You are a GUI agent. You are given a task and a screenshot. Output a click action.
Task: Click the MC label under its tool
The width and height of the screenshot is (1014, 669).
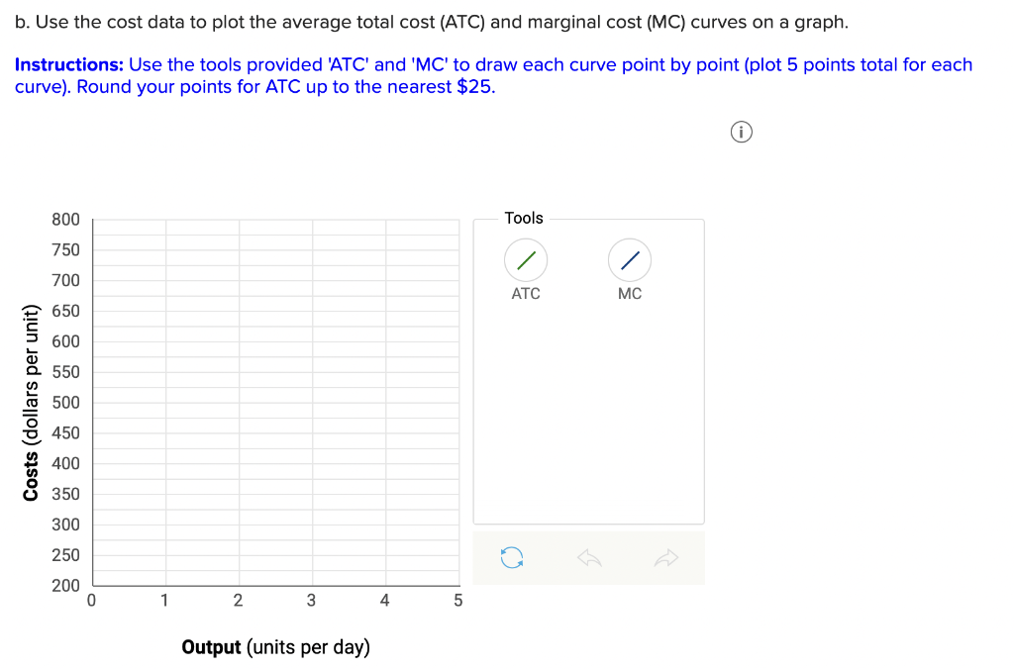pyautogui.click(x=630, y=293)
